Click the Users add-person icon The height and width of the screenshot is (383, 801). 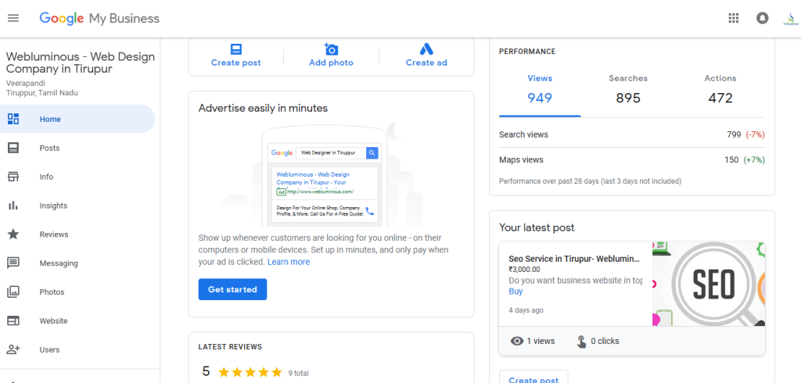pyautogui.click(x=13, y=350)
